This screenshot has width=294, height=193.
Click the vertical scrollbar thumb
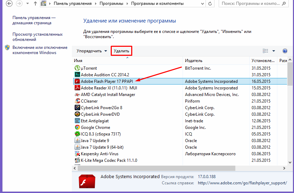290,73
